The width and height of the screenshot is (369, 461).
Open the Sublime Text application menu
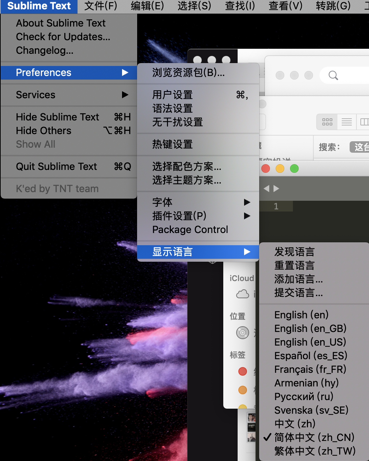[39, 6]
